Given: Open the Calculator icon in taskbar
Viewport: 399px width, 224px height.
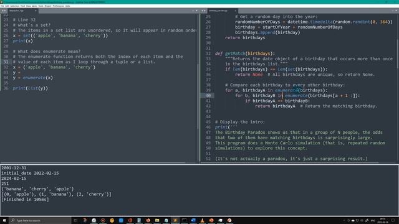Looking at the screenshot, I should coord(139,220).
